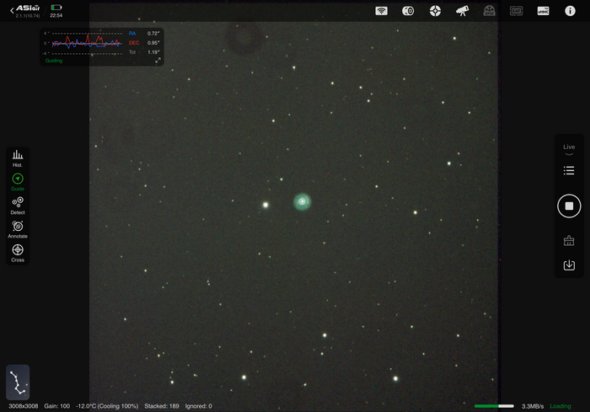Click the RA error value 0.72"
The image size is (590, 412).
153,34
